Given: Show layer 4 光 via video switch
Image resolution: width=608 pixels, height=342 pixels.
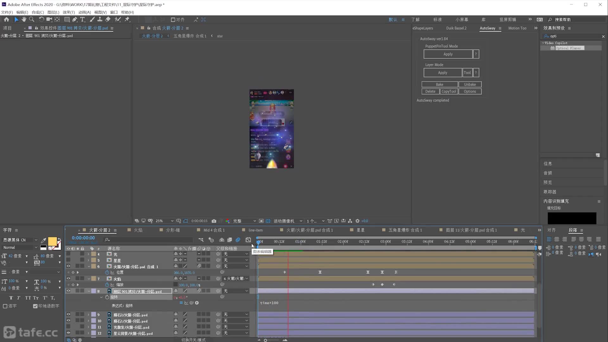Looking at the screenshot, I should pos(68,254).
